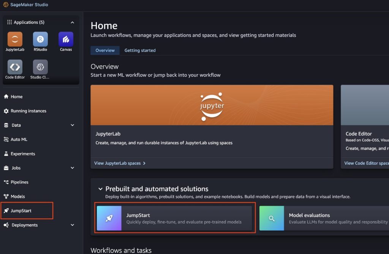Image resolution: width=389 pixels, height=254 pixels.
Task: Go to Home in the sidebar
Action: pyautogui.click(x=17, y=96)
